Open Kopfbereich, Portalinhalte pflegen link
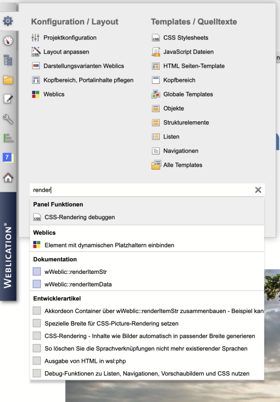The image size is (280, 402). point(88,80)
